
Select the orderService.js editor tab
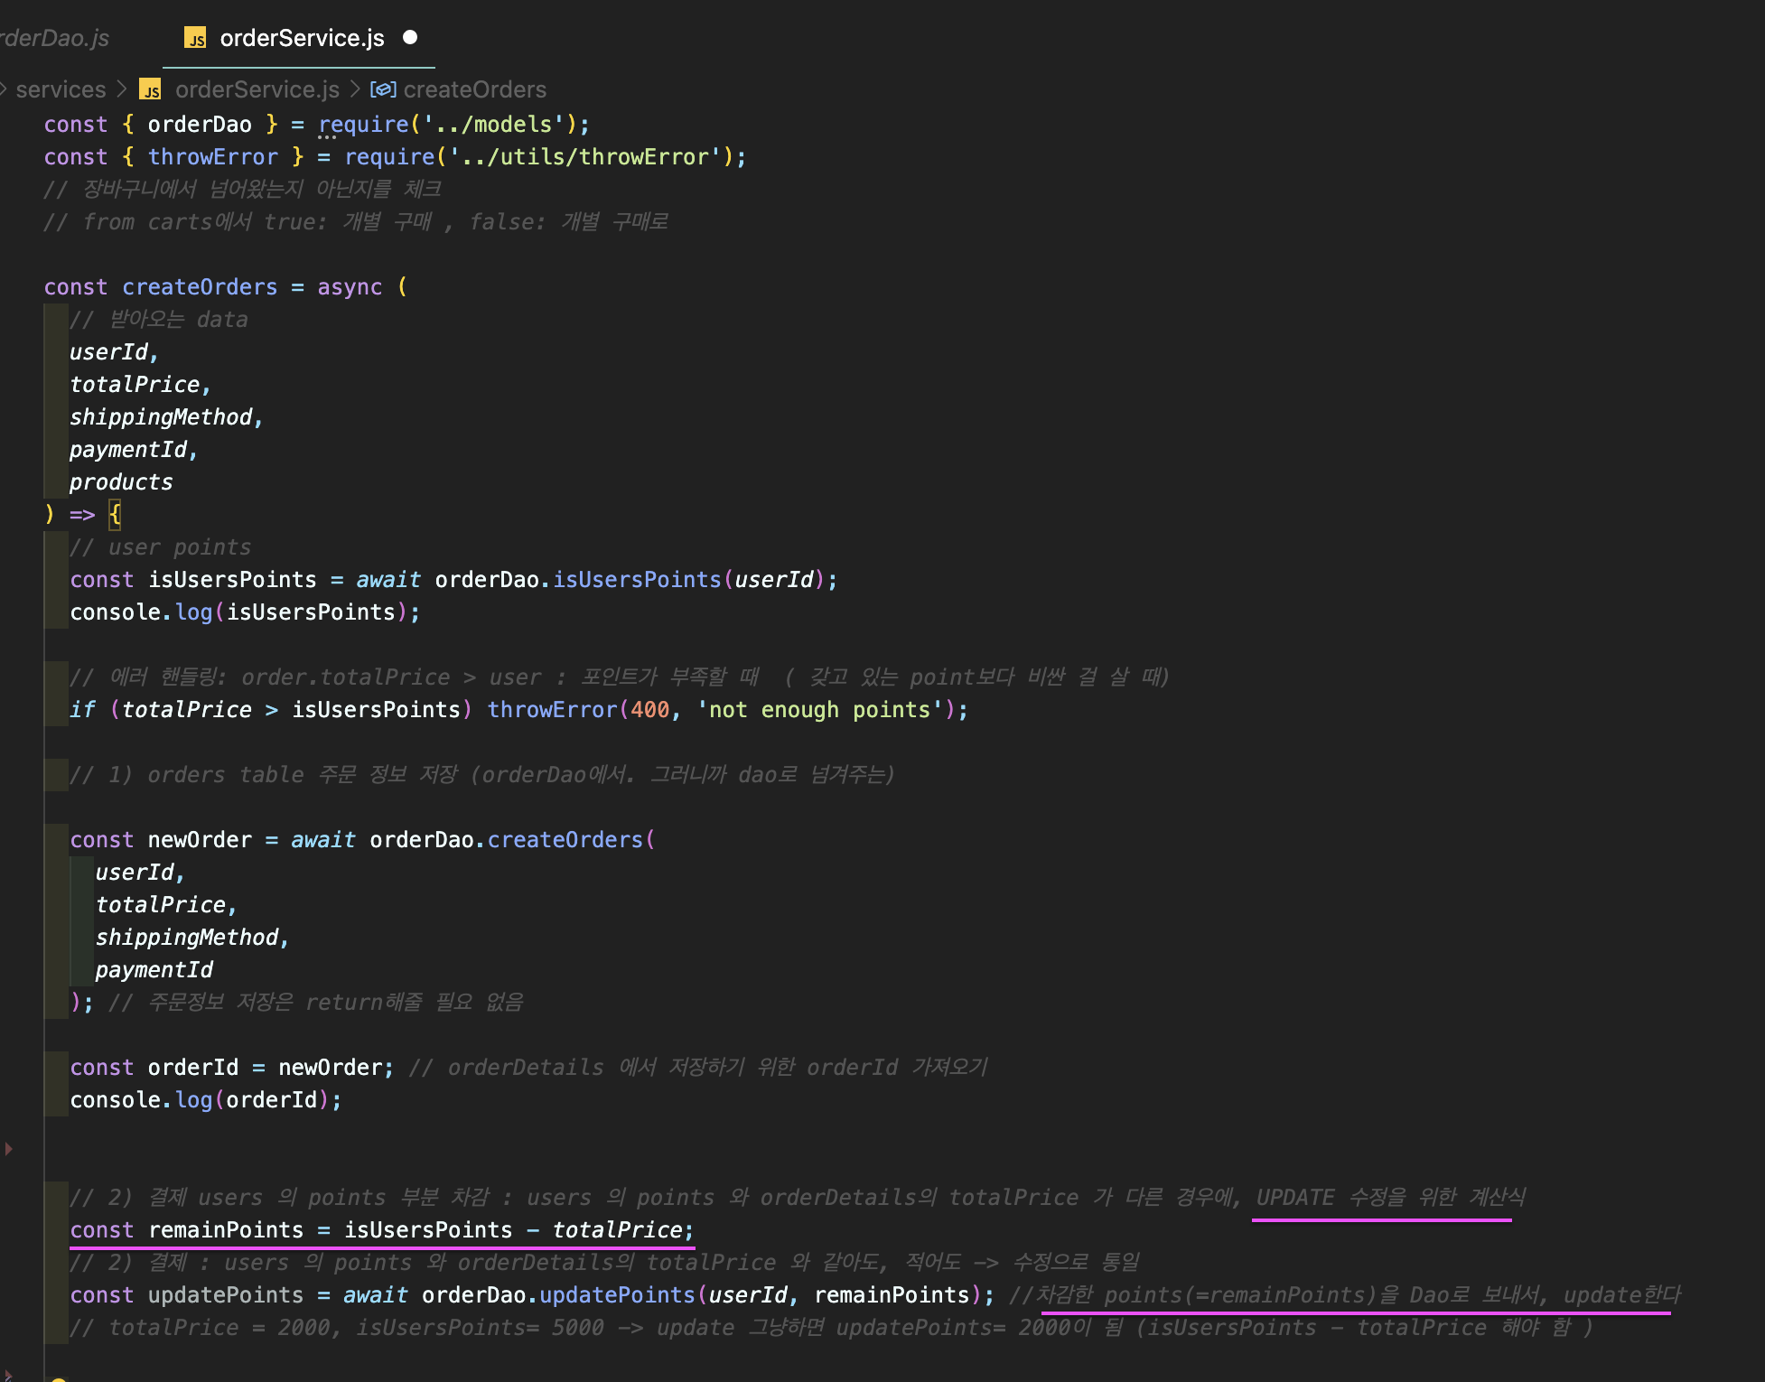(x=302, y=38)
